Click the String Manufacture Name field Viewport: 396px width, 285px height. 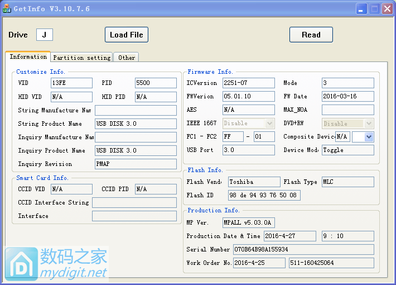(136, 110)
